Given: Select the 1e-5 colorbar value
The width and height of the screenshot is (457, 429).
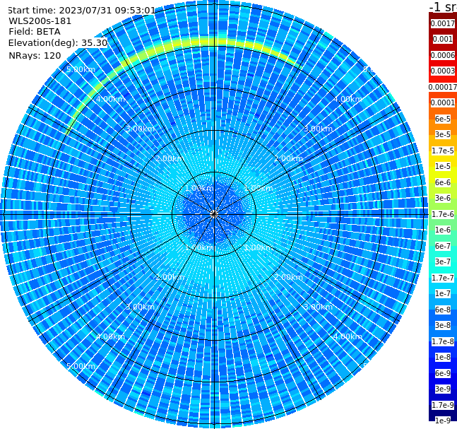Looking at the screenshot, I should pos(443,166).
